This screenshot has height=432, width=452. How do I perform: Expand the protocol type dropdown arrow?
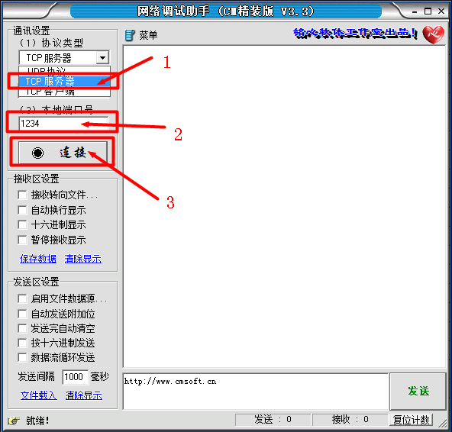102,58
